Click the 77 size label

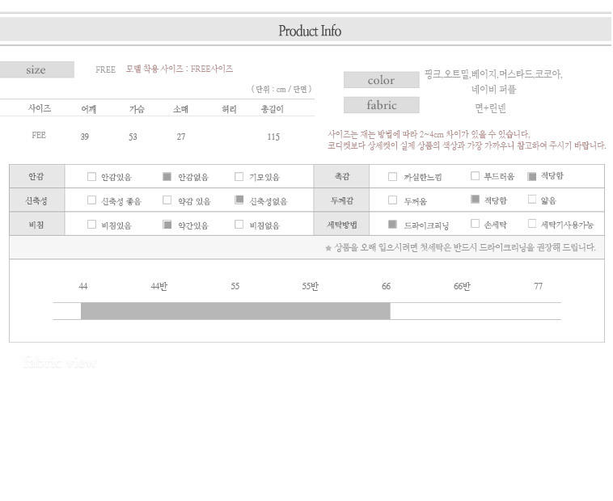coord(538,286)
